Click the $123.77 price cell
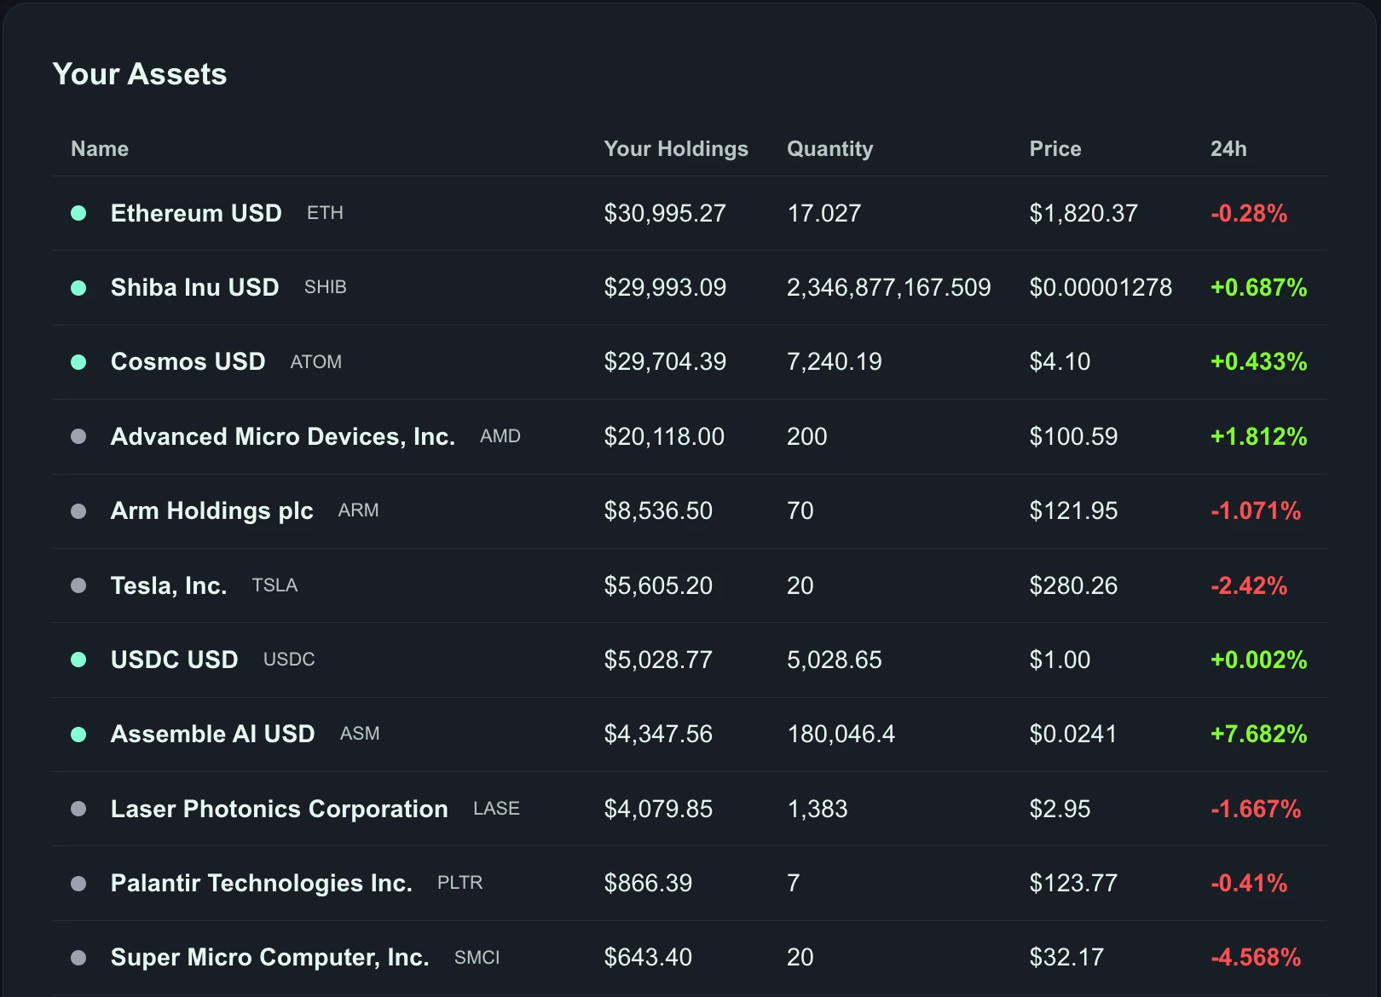 click(x=1073, y=884)
